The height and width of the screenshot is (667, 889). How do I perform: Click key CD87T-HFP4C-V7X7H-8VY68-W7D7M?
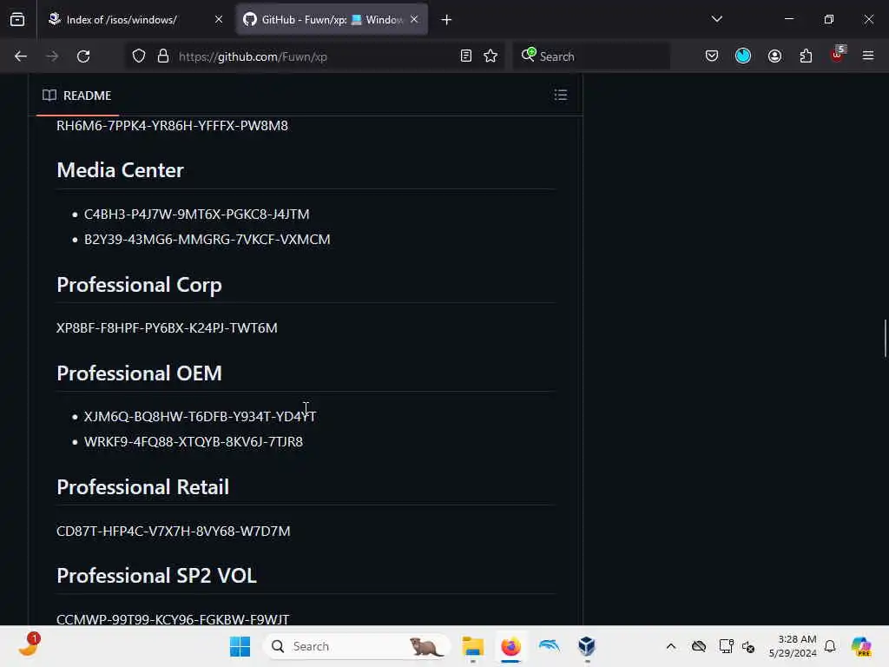click(x=174, y=531)
